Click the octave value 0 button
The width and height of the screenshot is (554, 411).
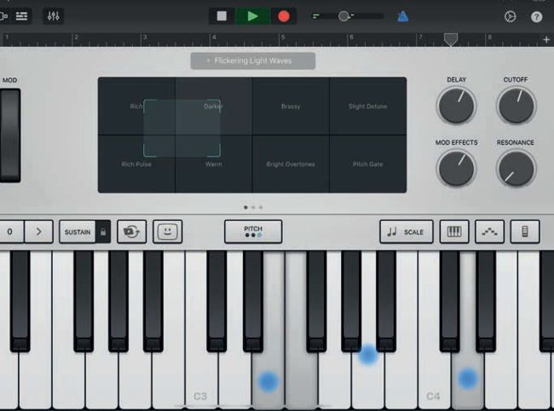click(x=10, y=231)
